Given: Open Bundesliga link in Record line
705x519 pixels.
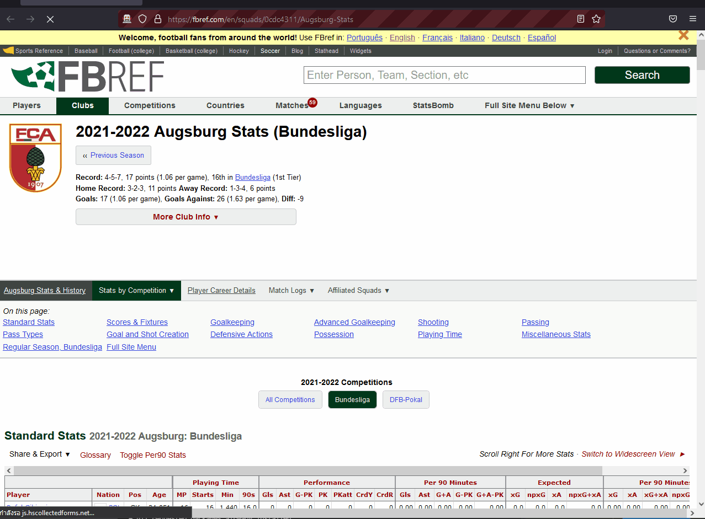Looking at the screenshot, I should (253, 178).
